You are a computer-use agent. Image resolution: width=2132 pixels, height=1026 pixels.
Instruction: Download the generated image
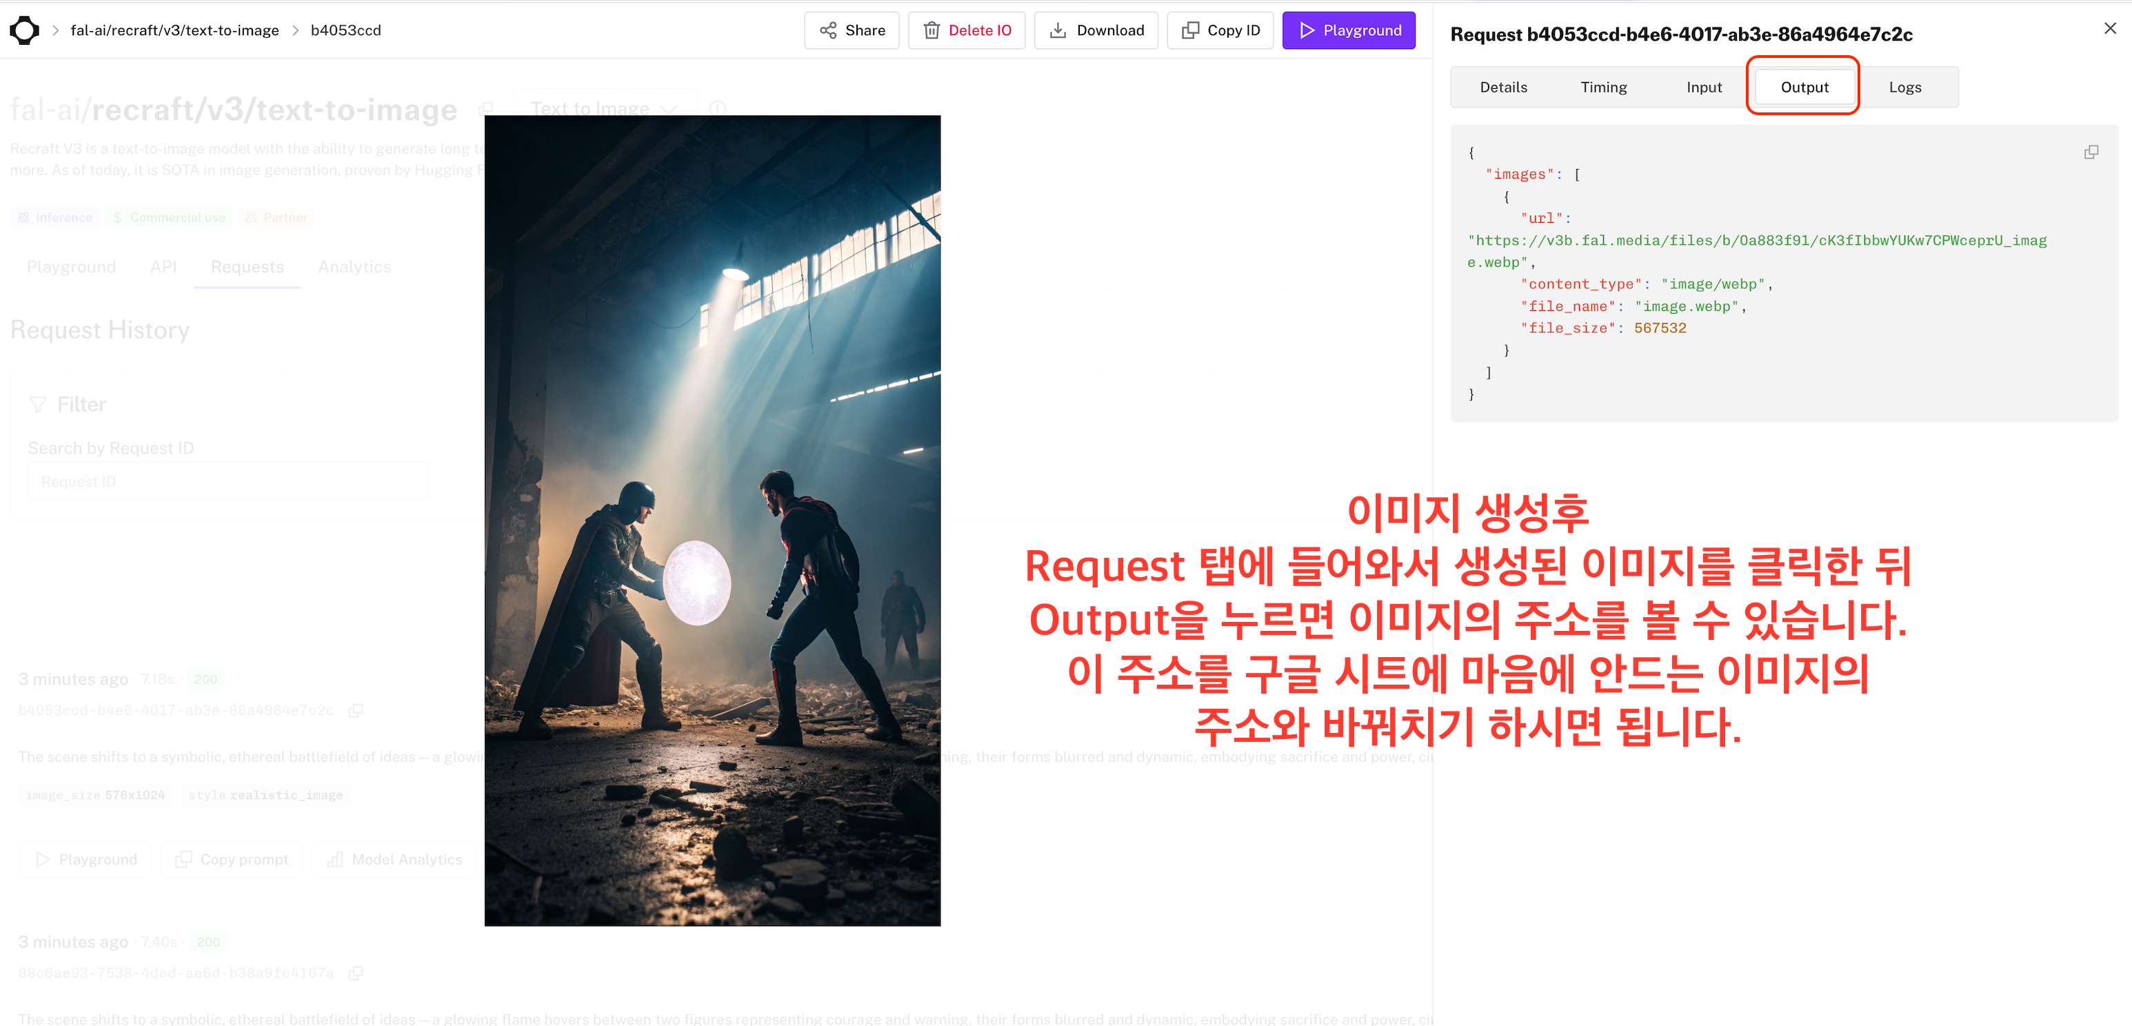tap(1096, 30)
